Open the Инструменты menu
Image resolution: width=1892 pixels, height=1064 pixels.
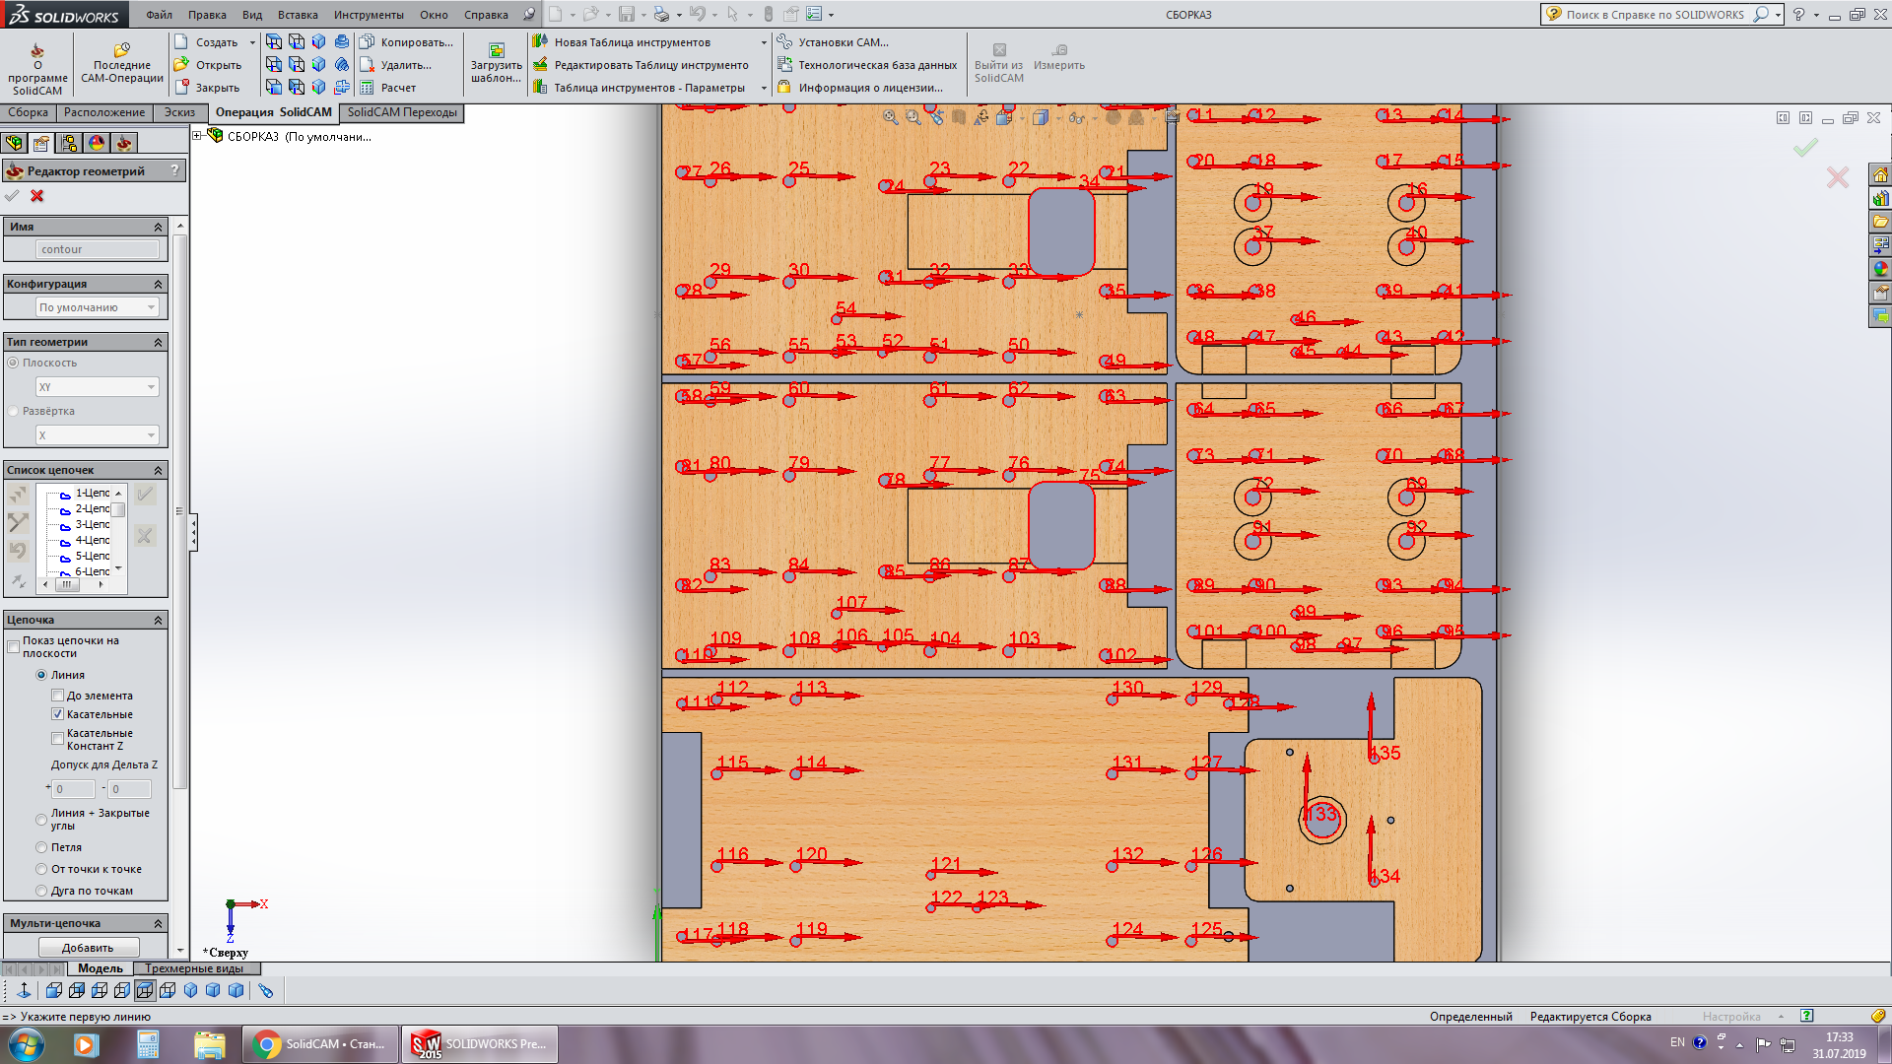click(x=368, y=15)
